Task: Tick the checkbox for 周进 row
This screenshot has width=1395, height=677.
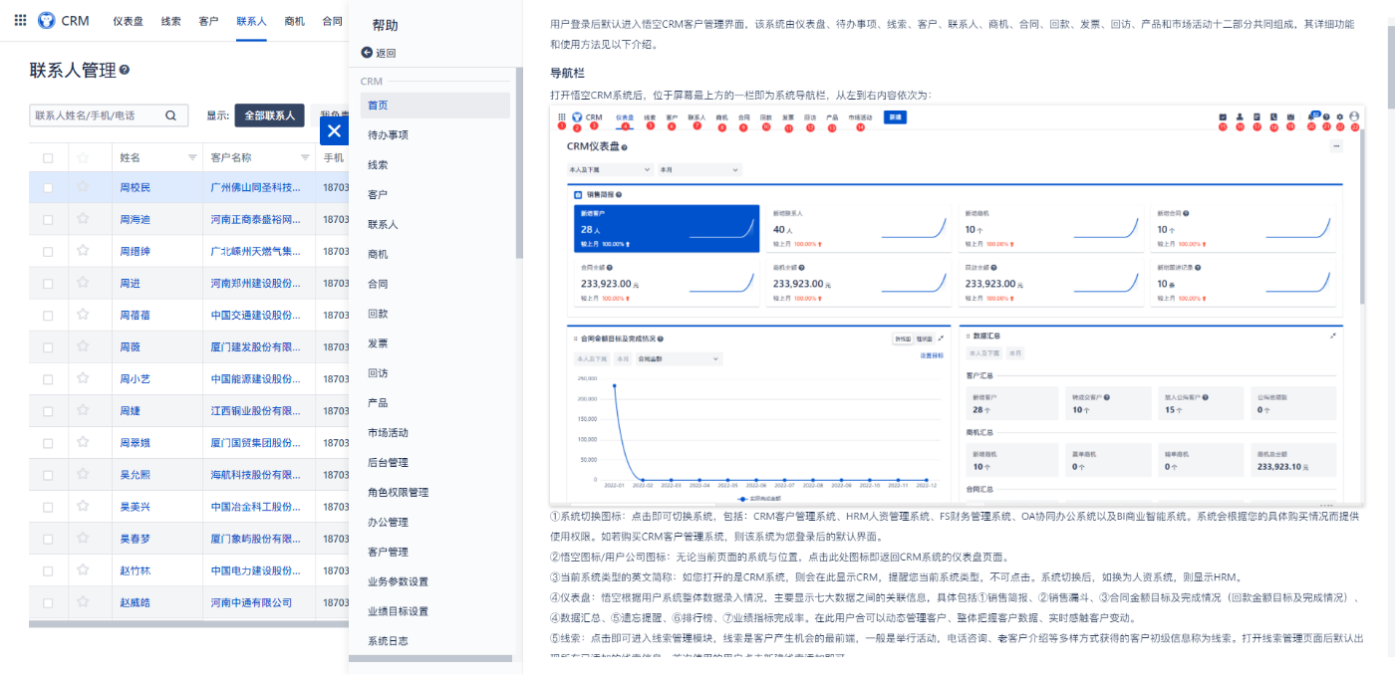Action: (48, 283)
